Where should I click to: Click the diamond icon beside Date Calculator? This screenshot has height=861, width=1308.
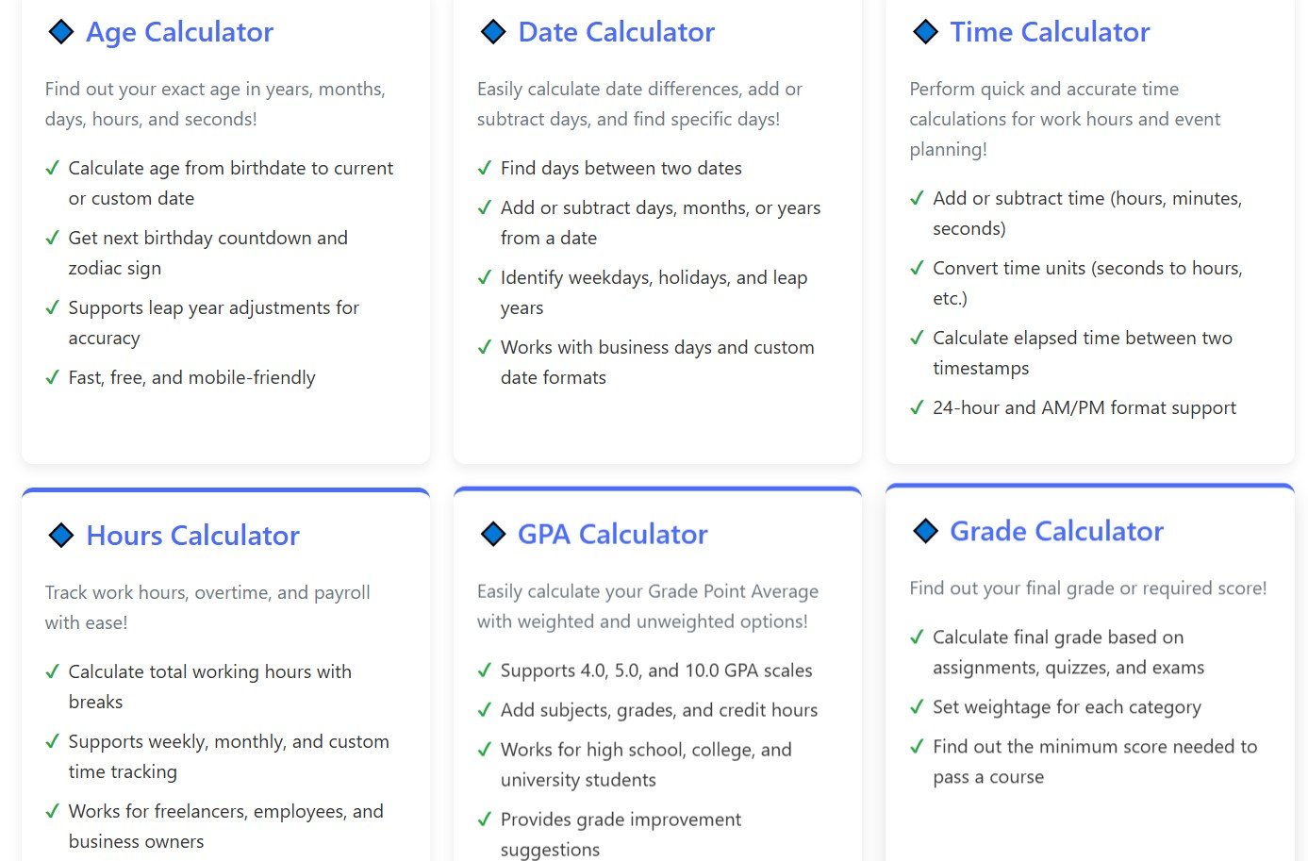pos(493,32)
